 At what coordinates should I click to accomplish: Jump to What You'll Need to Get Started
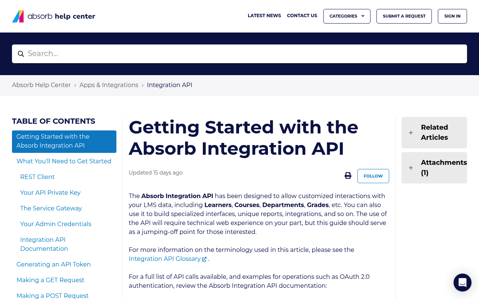64,161
